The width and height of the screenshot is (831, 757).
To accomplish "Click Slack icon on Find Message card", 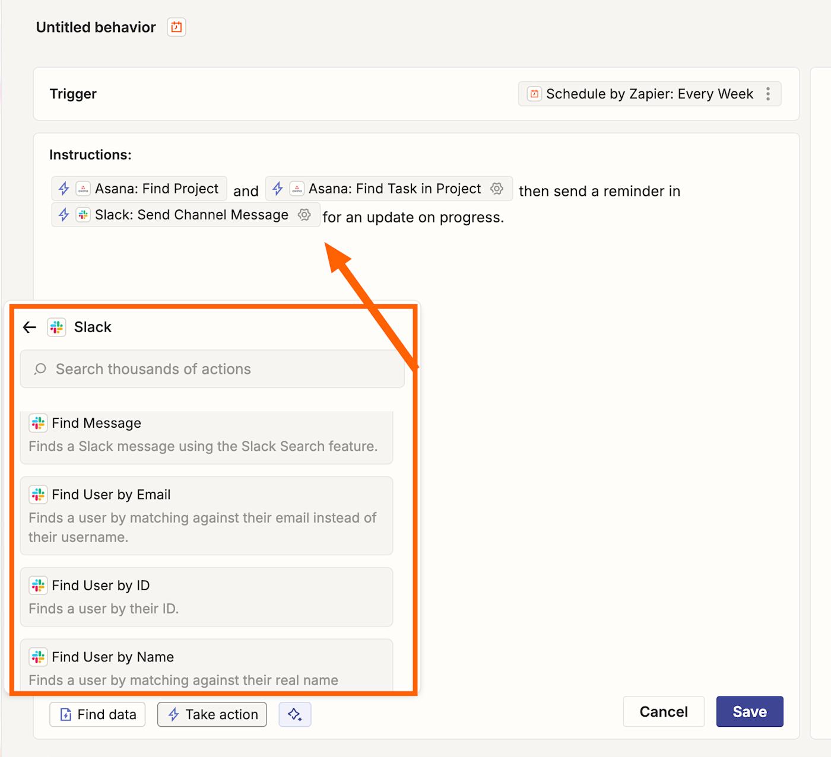I will [x=38, y=423].
